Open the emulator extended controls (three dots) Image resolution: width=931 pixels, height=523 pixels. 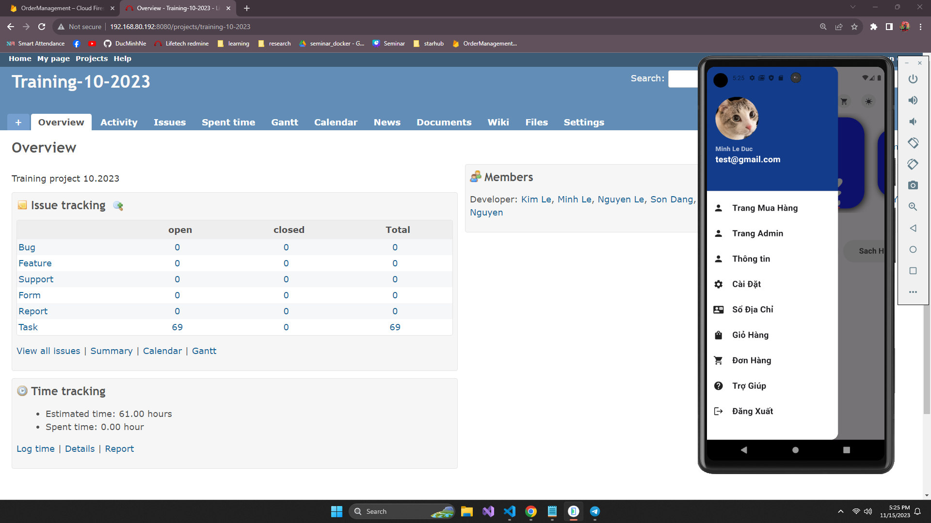point(913,292)
